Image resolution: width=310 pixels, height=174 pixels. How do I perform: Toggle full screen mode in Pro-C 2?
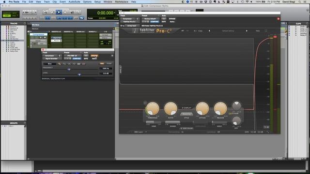tap(266, 31)
